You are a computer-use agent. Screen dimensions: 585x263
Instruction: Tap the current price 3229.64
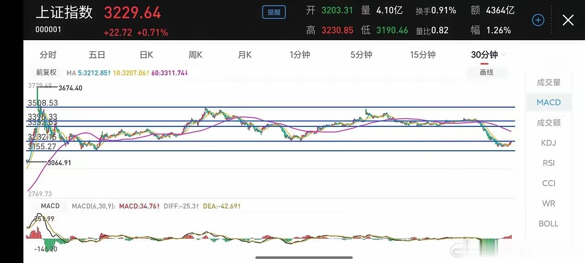[133, 13]
